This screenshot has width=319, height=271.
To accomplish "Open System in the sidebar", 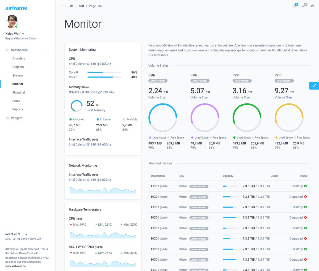I will [x=18, y=75].
